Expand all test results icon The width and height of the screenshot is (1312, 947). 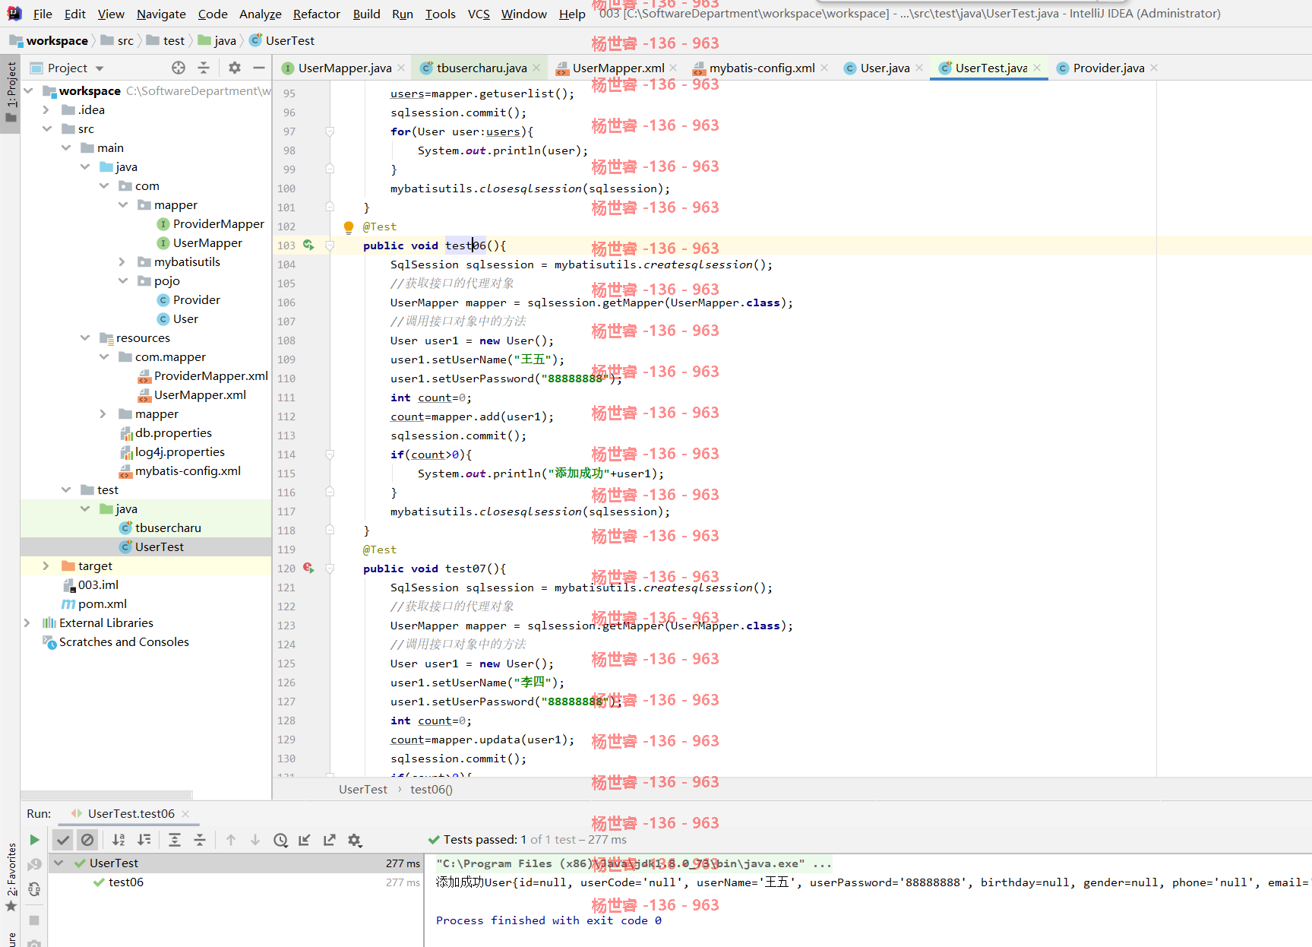pos(175,840)
